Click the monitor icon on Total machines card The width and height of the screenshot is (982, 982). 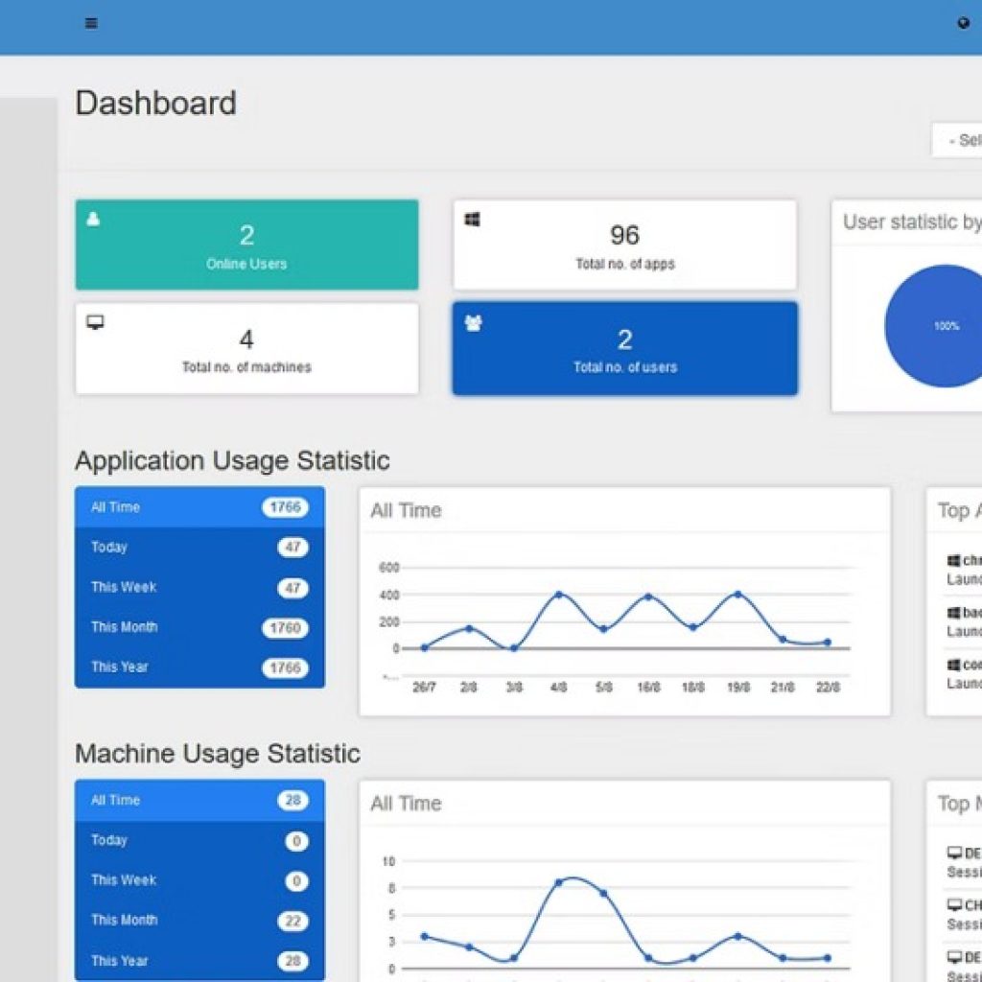95,322
